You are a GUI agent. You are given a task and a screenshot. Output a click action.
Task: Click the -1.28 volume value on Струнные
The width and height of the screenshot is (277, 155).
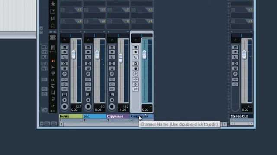pos(122,110)
